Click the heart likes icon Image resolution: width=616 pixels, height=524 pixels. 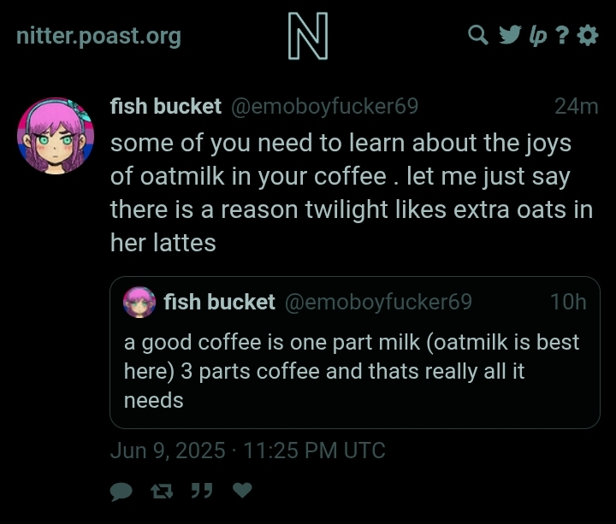(x=242, y=491)
